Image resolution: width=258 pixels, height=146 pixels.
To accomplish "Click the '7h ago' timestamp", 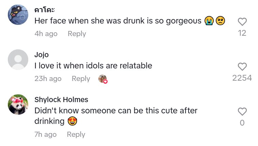I will coord(46,134).
